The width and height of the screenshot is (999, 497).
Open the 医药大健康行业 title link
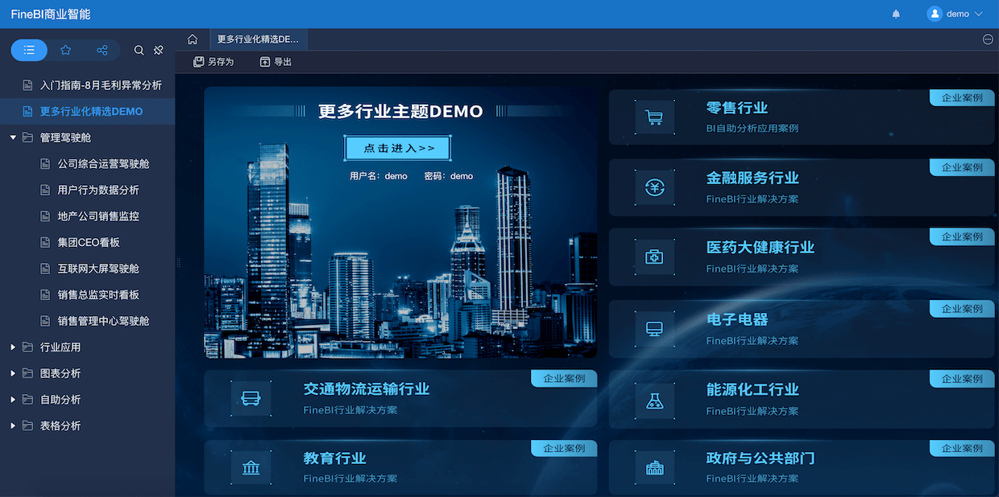pos(761,248)
